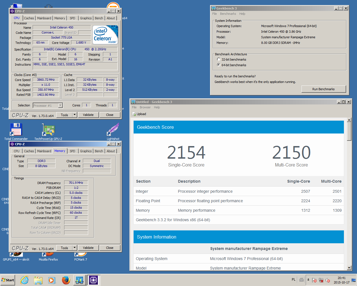Open TechPowerUp GPU-Z desktop shortcut

pos(48,132)
